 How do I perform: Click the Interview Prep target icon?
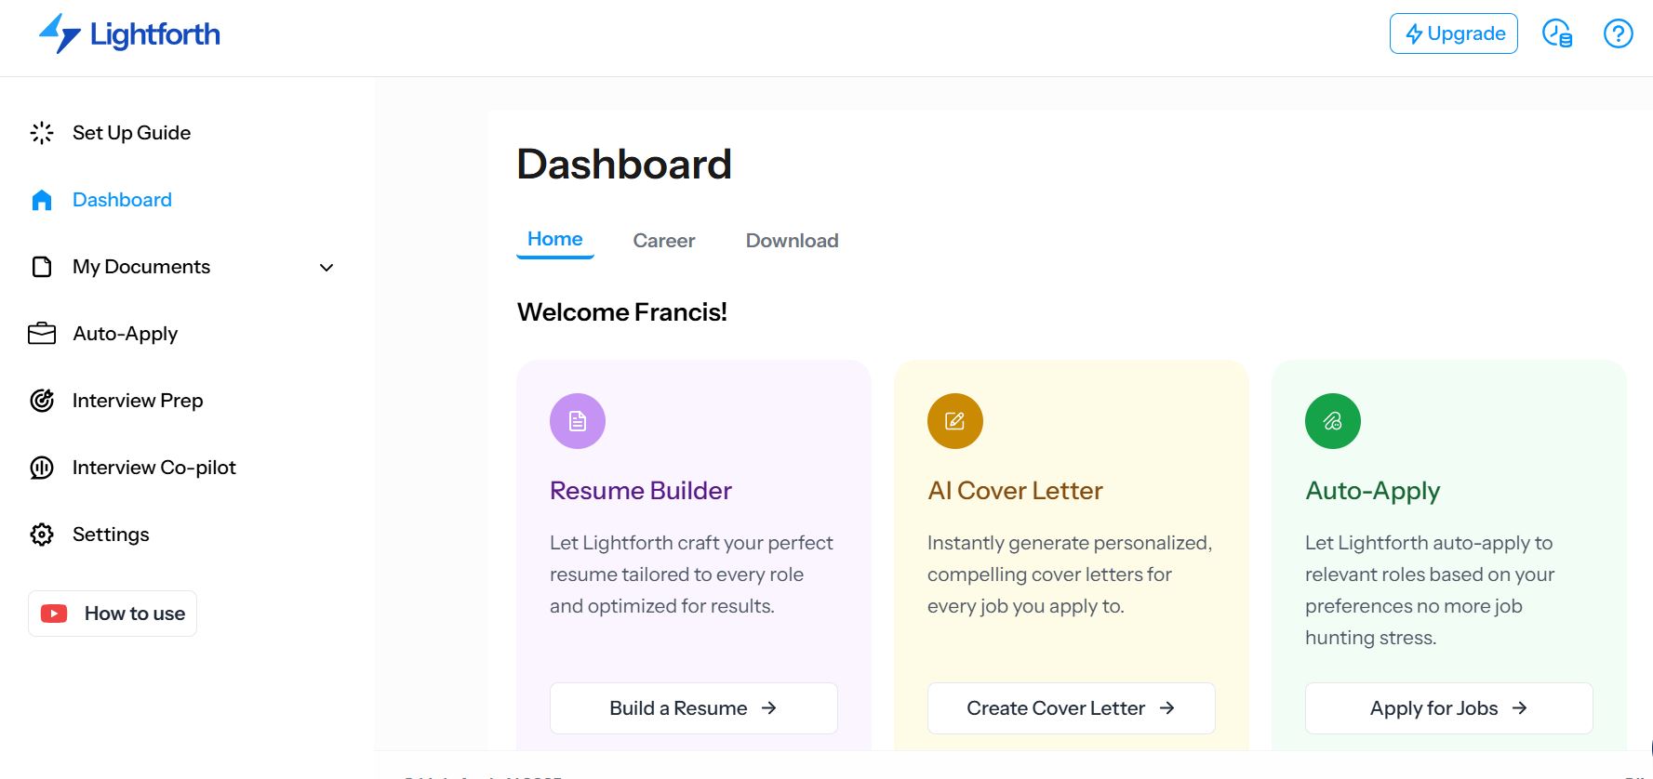(42, 401)
